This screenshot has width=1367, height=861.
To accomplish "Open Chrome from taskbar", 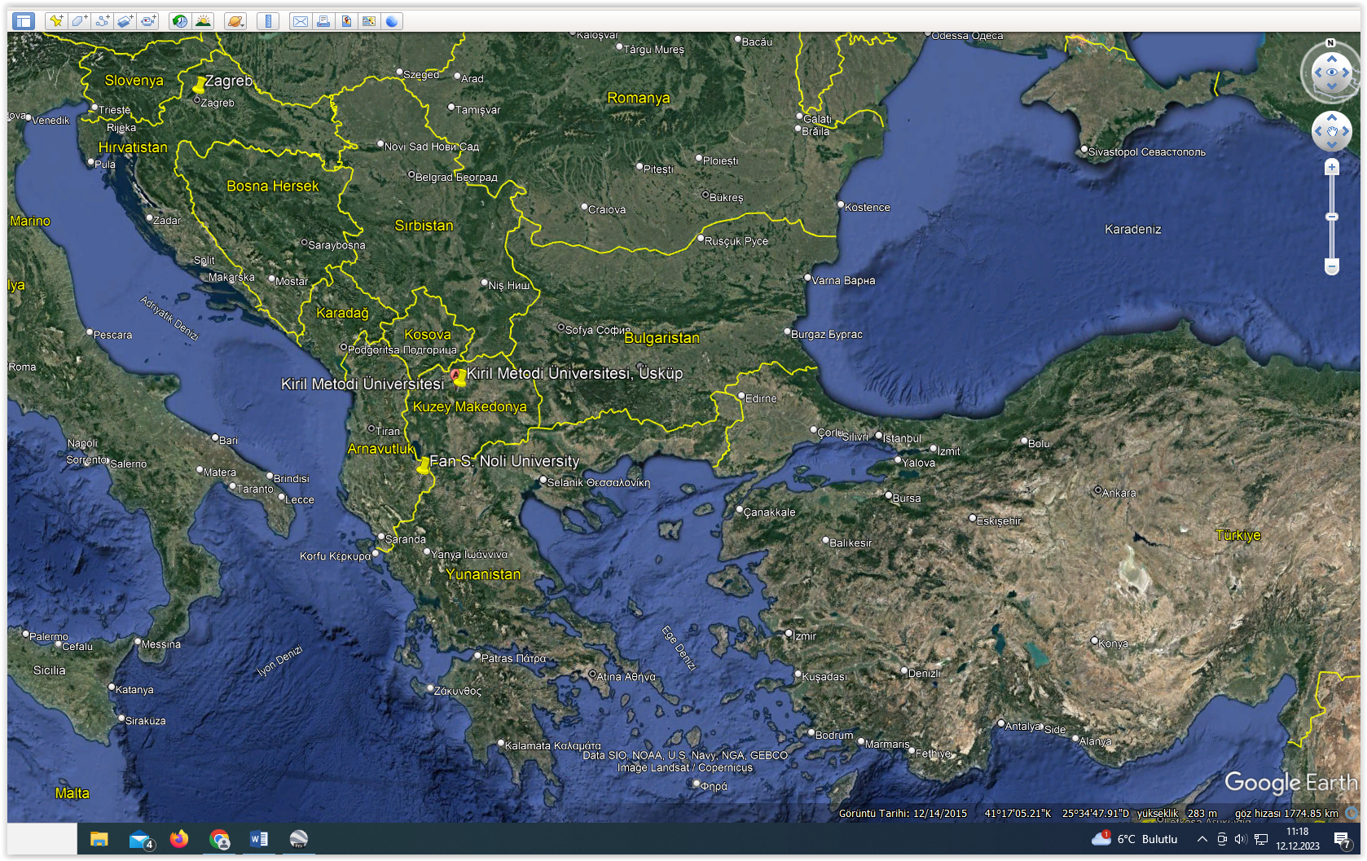I will [x=219, y=839].
